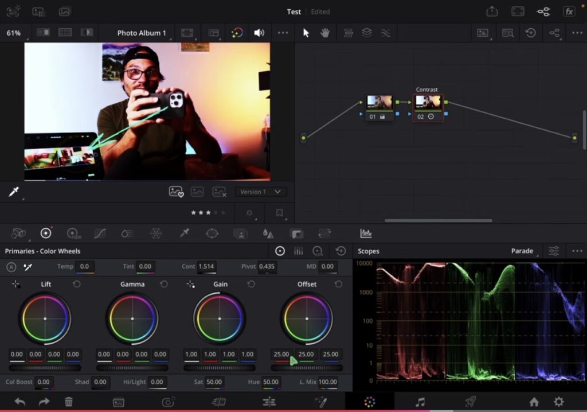Mute audio with the speaker icon
Screen dimensions: 587x412
click(x=259, y=33)
